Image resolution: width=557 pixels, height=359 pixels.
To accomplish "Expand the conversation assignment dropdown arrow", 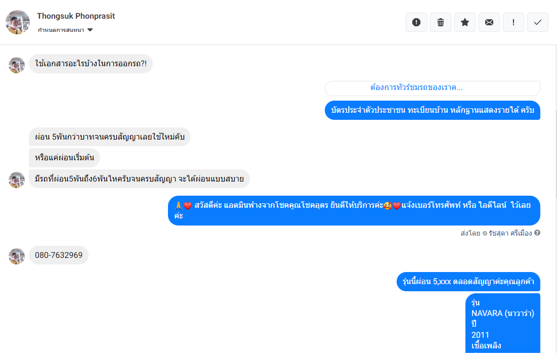I will click(90, 30).
